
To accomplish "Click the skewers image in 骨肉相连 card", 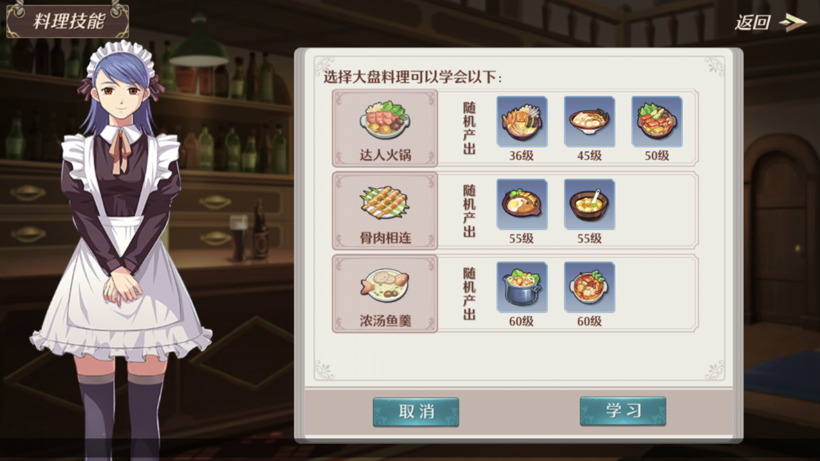I will point(385,203).
